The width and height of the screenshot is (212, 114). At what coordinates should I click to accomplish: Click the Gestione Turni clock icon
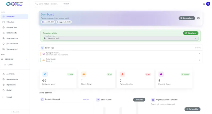[x=3, y=27]
